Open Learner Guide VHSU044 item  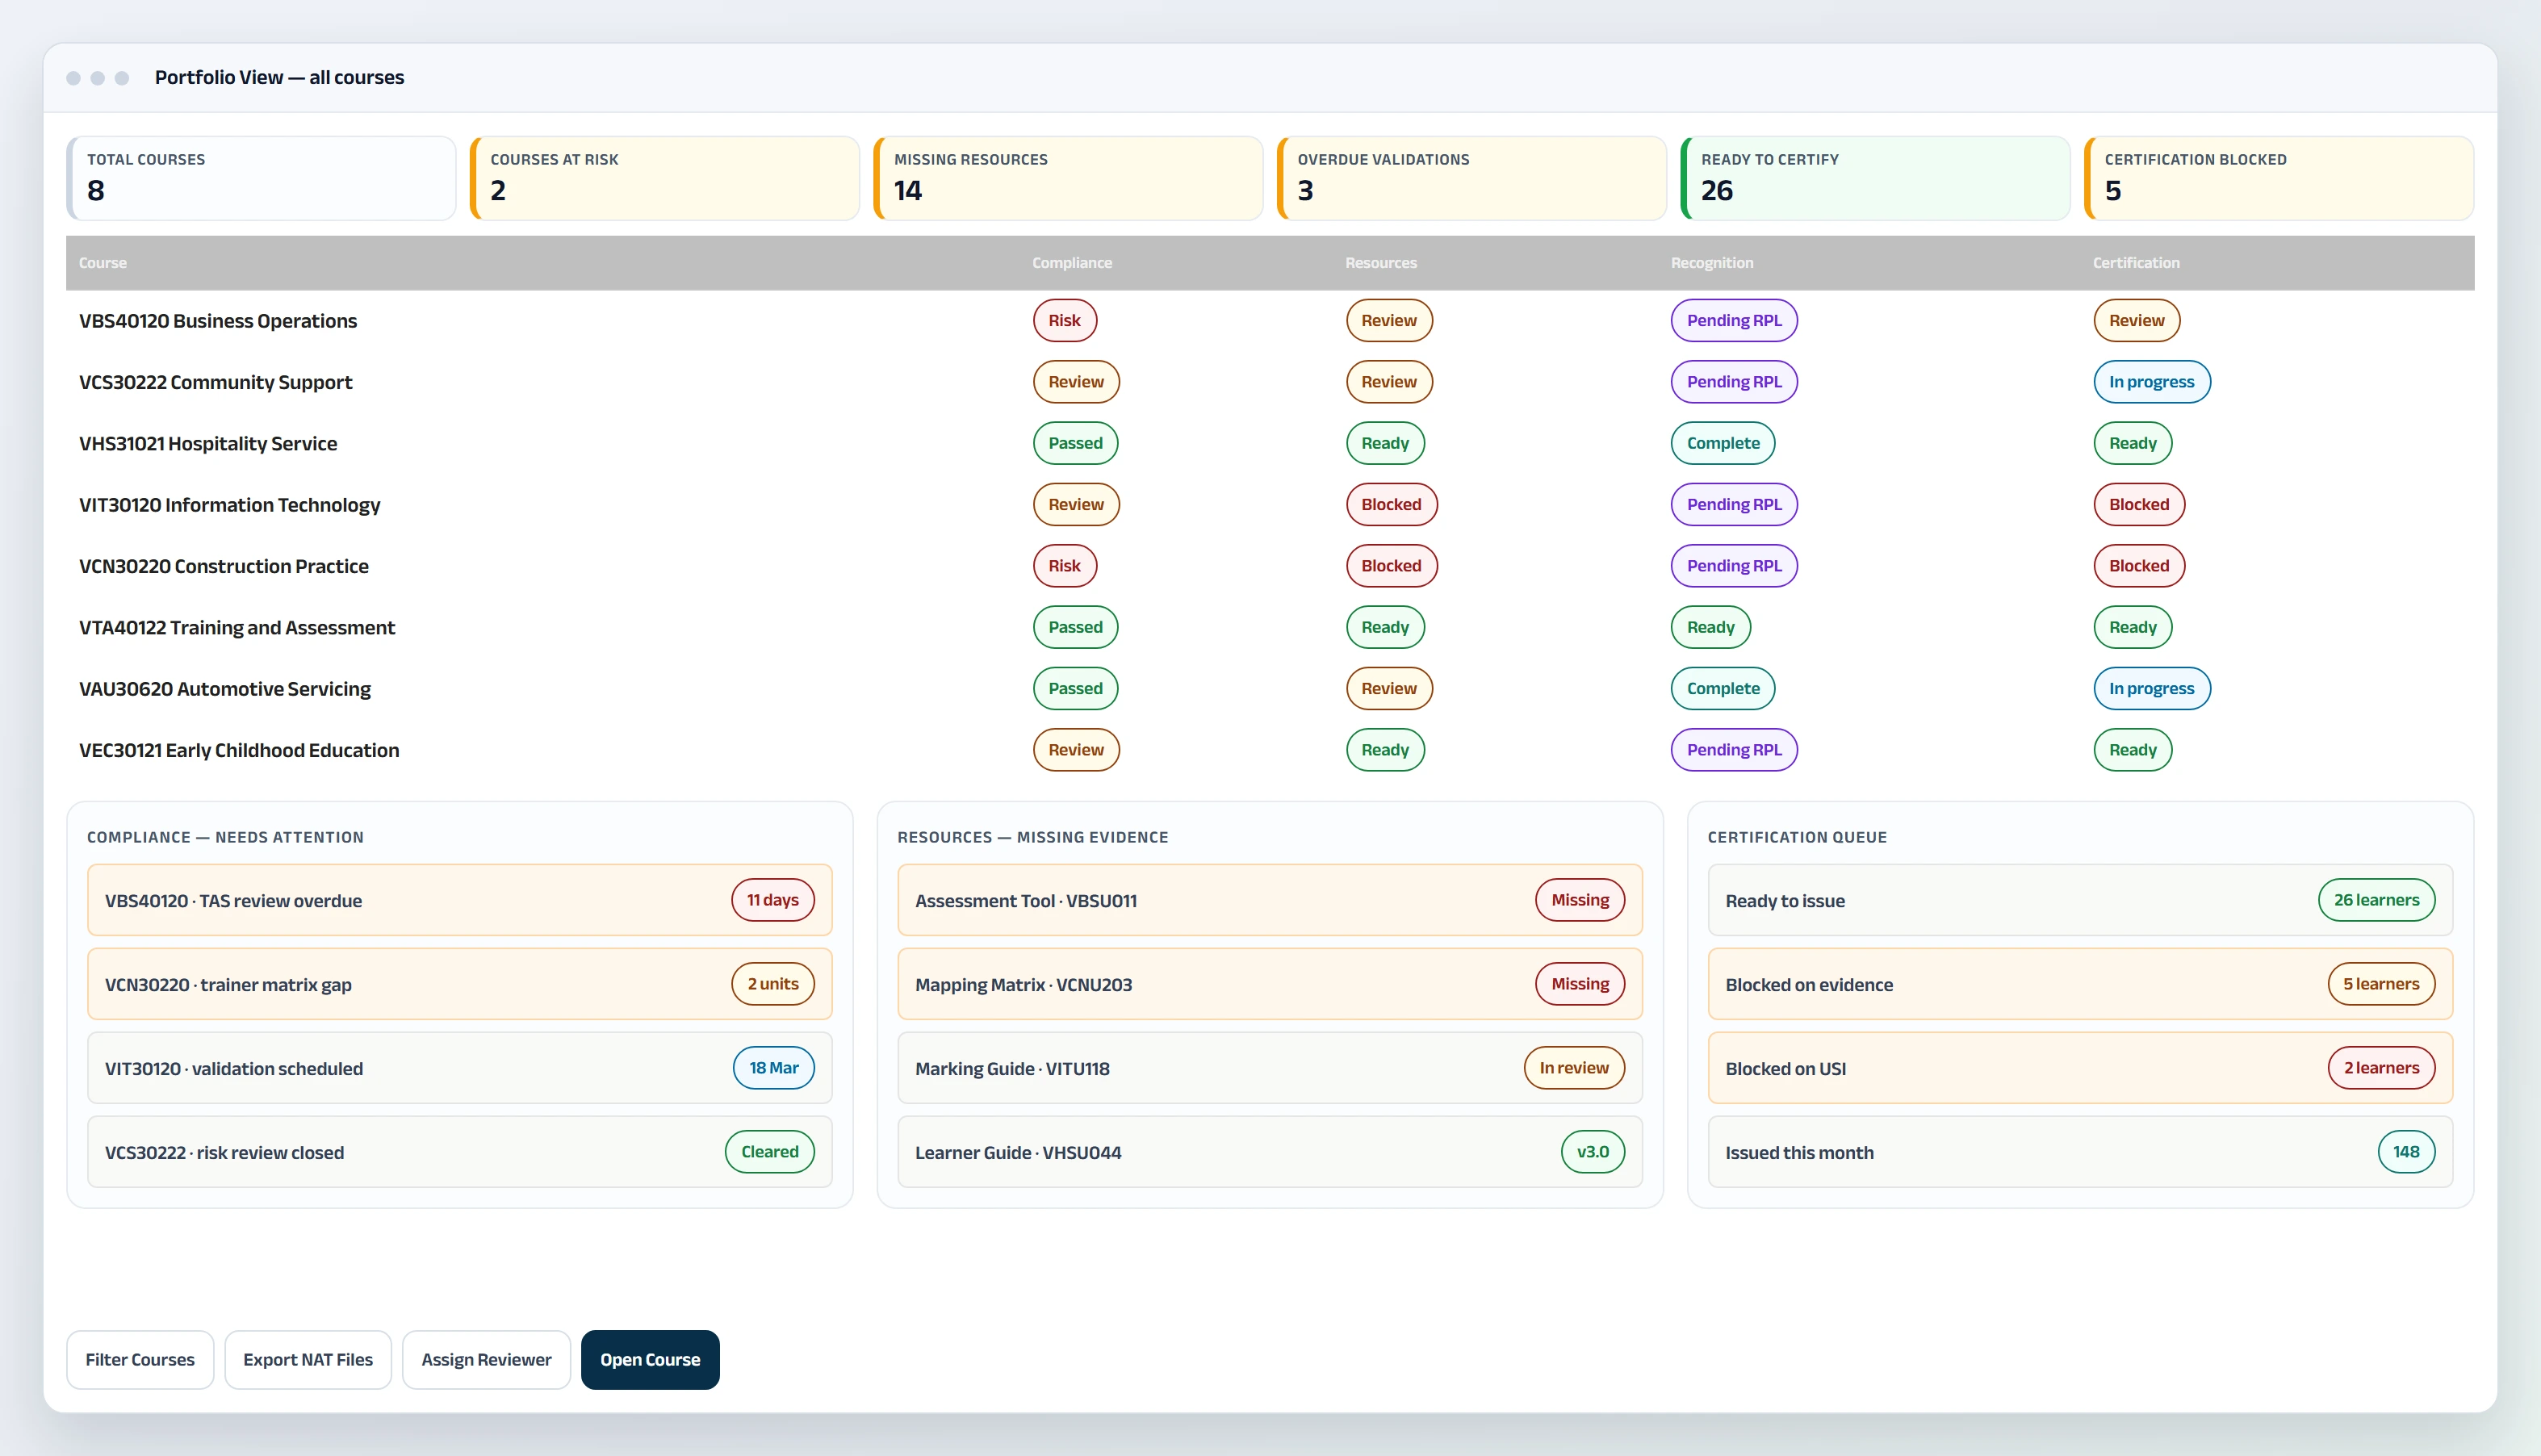click(1270, 1152)
